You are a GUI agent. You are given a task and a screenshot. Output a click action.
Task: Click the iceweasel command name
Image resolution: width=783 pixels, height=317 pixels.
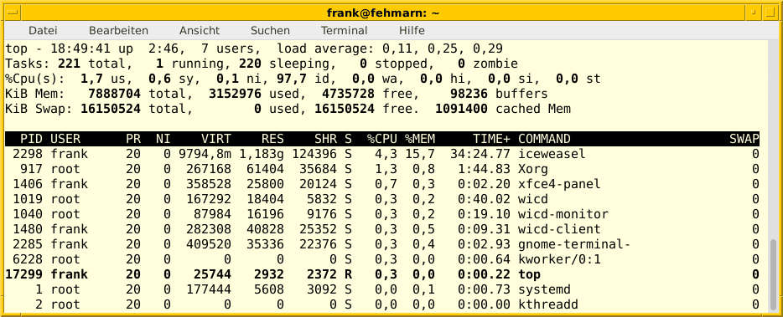pyautogui.click(x=552, y=154)
